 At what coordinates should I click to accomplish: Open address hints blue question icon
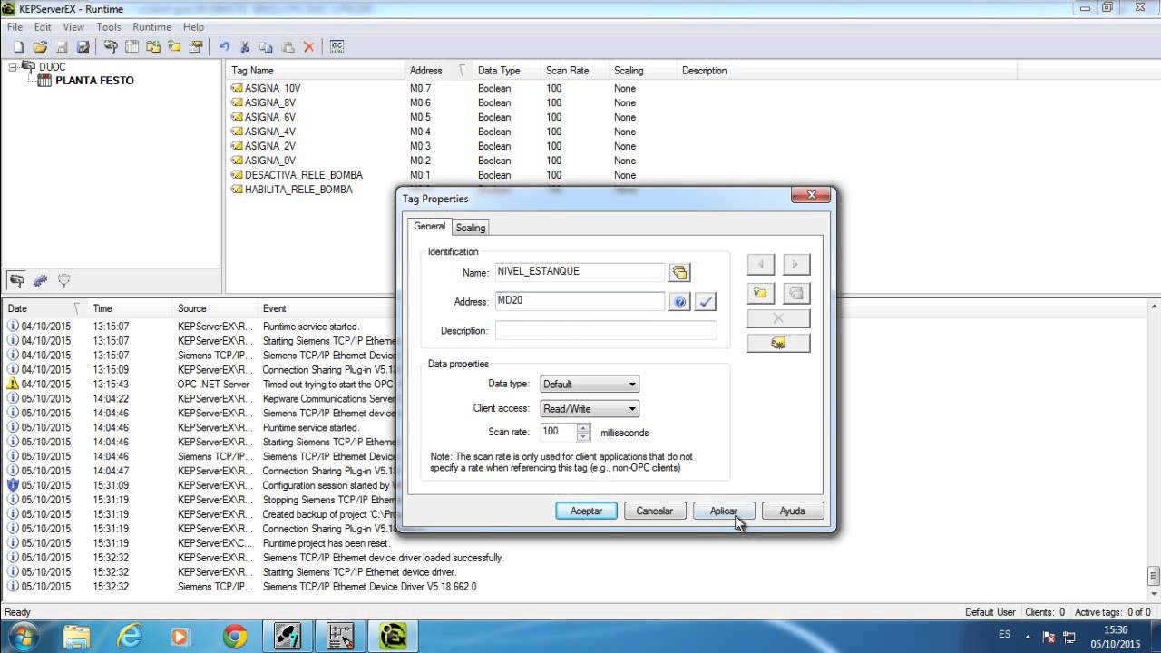click(679, 302)
